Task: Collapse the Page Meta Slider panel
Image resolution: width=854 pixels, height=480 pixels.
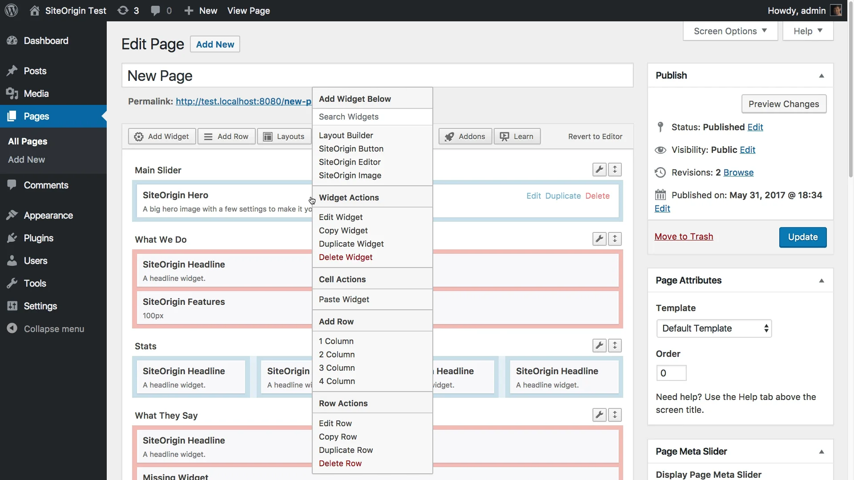Action: pyautogui.click(x=822, y=452)
